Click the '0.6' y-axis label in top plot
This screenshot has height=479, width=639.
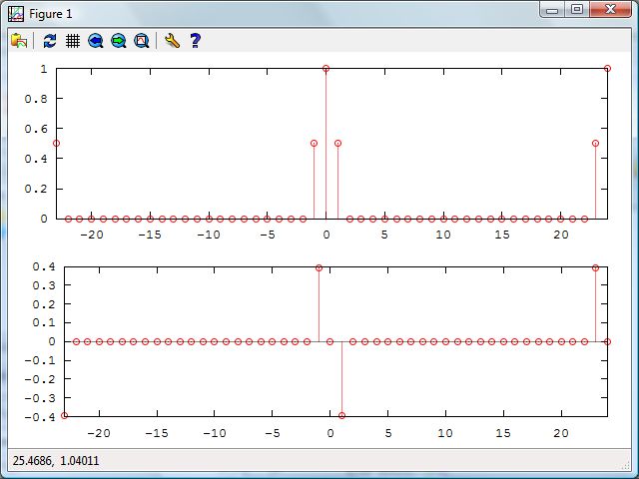click(36, 129)
